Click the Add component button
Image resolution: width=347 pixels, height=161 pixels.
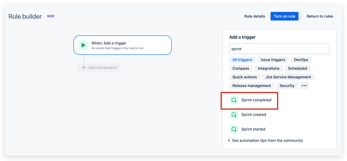[x=99, y=68]
